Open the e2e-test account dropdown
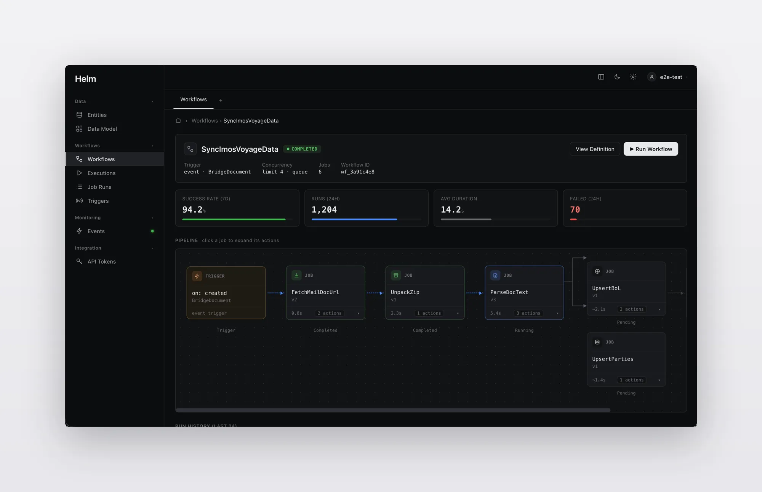 668,77
